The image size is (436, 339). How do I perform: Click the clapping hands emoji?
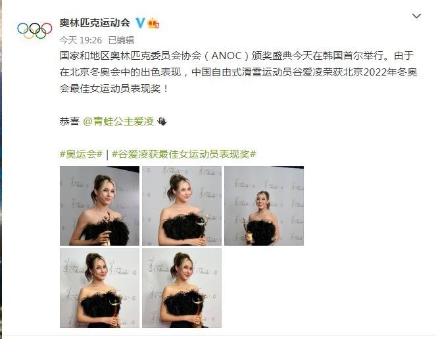tap(162, 121)
